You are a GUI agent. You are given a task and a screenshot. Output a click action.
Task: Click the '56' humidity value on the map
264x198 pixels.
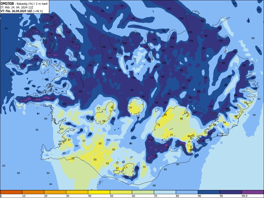(181, 119)
